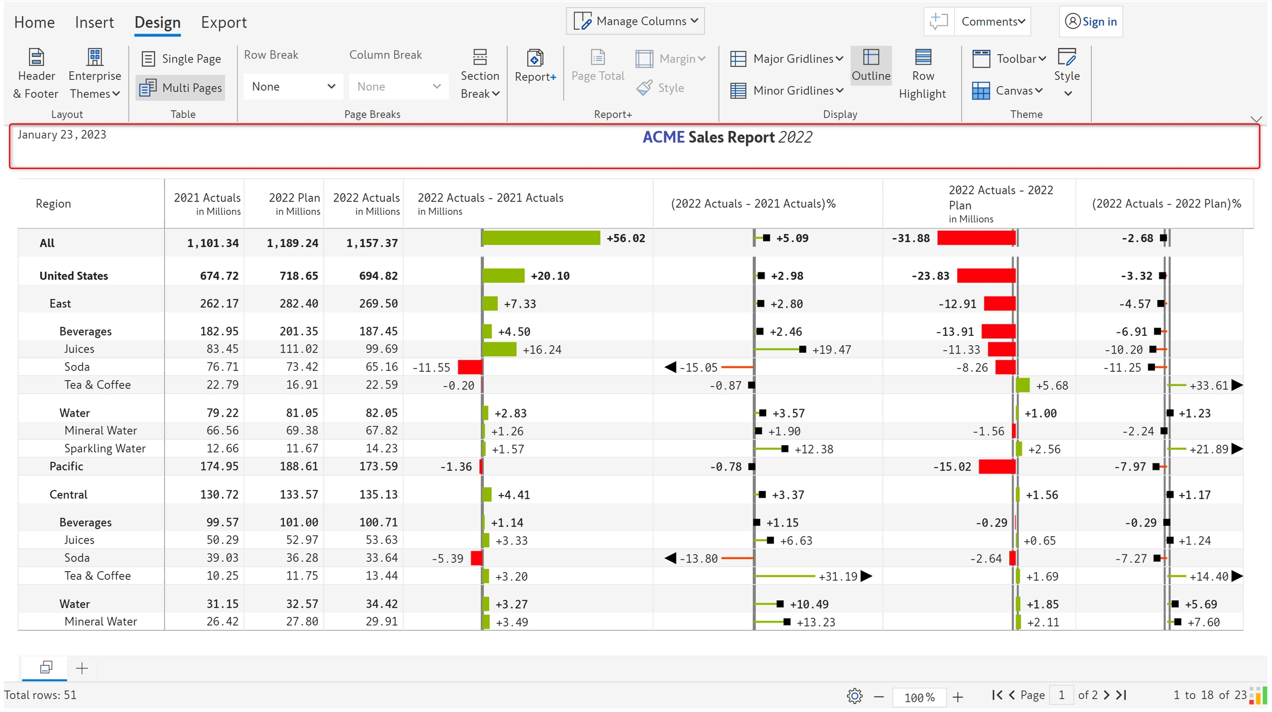Screen dimensions: 1272x712
Task: Open the Row Break dropdown
Action: tap(293, 87)
